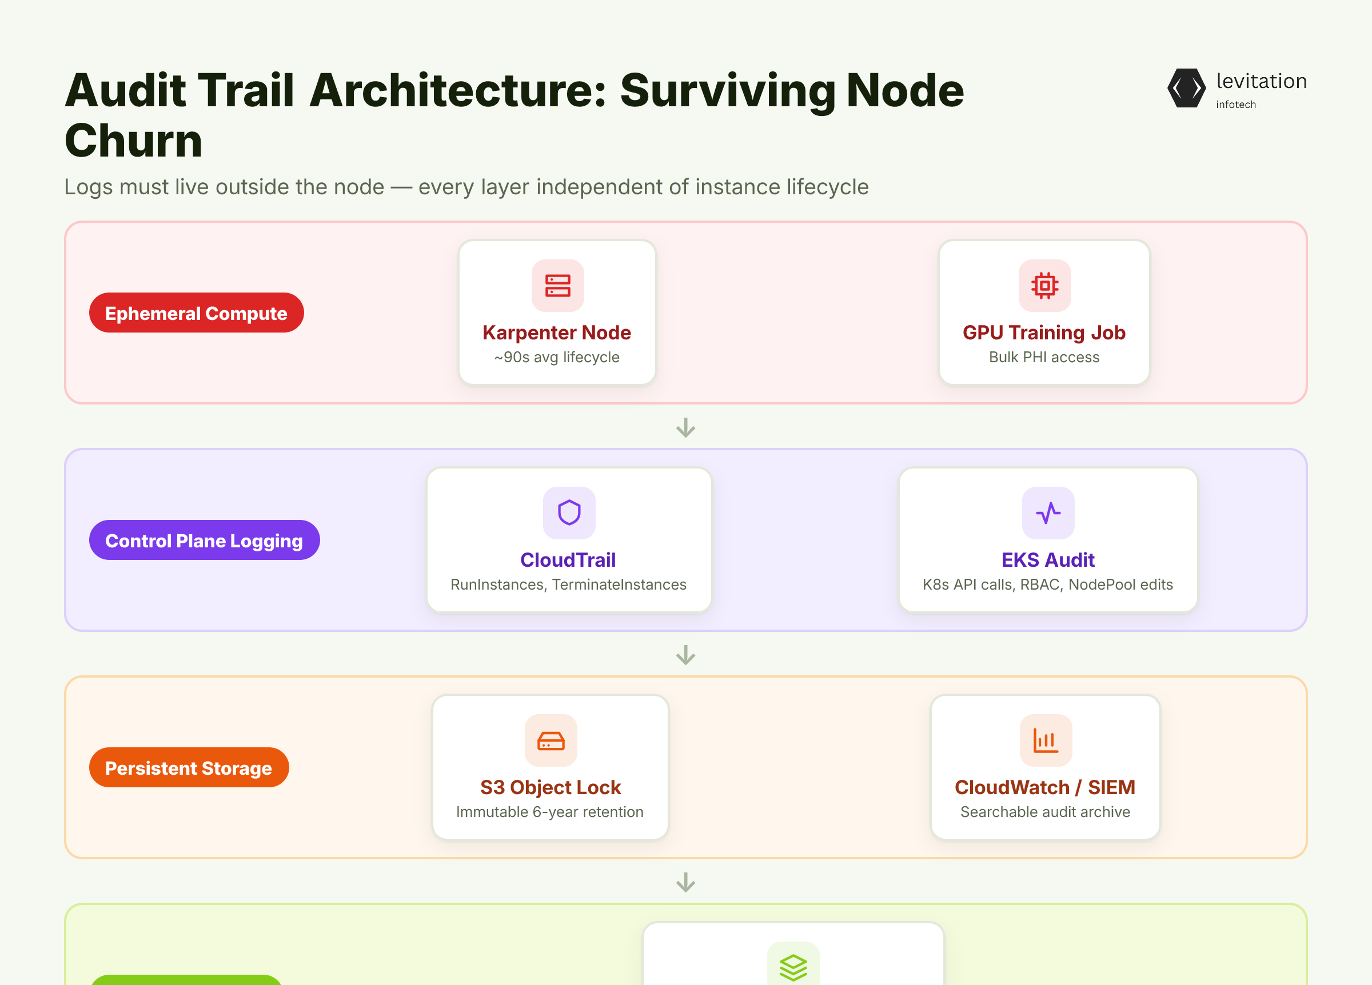Screen dimensions: 1372x985
Task: Click the CloudTrail shield icon
Action: click(569, 512)
